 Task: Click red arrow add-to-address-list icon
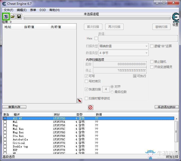click(x=79, y=101)
